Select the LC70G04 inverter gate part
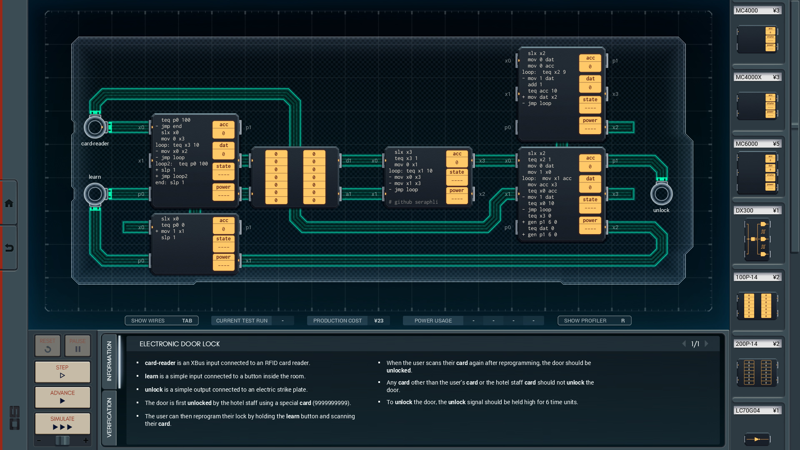This screenshot has height=450, width=800. point(757,439)
